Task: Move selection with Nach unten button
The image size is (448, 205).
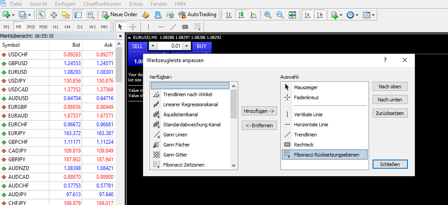Action: [x=390, y=100]
